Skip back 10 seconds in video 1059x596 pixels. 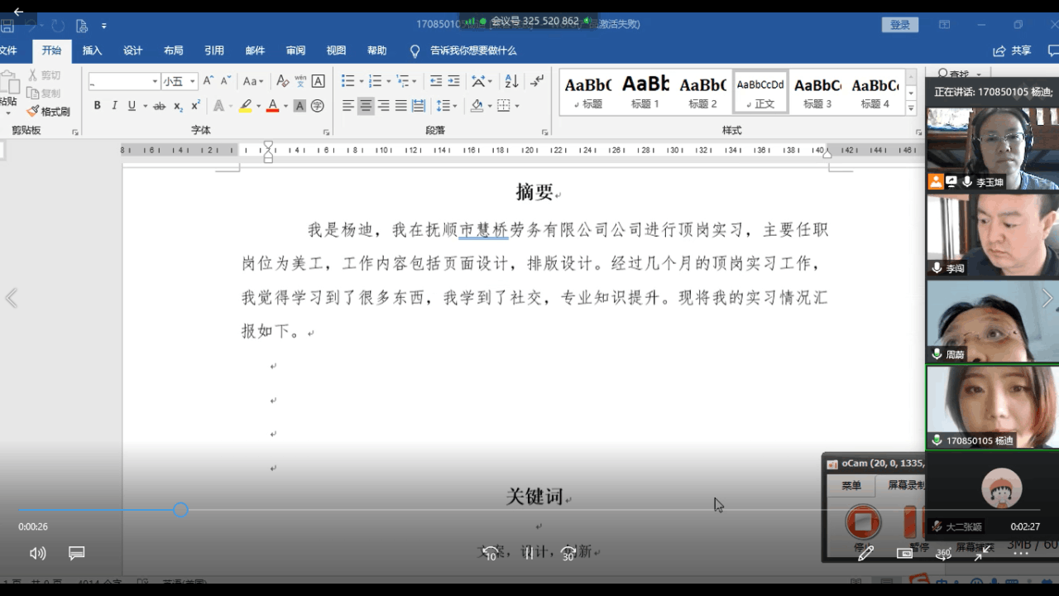[x=490, y=553]
